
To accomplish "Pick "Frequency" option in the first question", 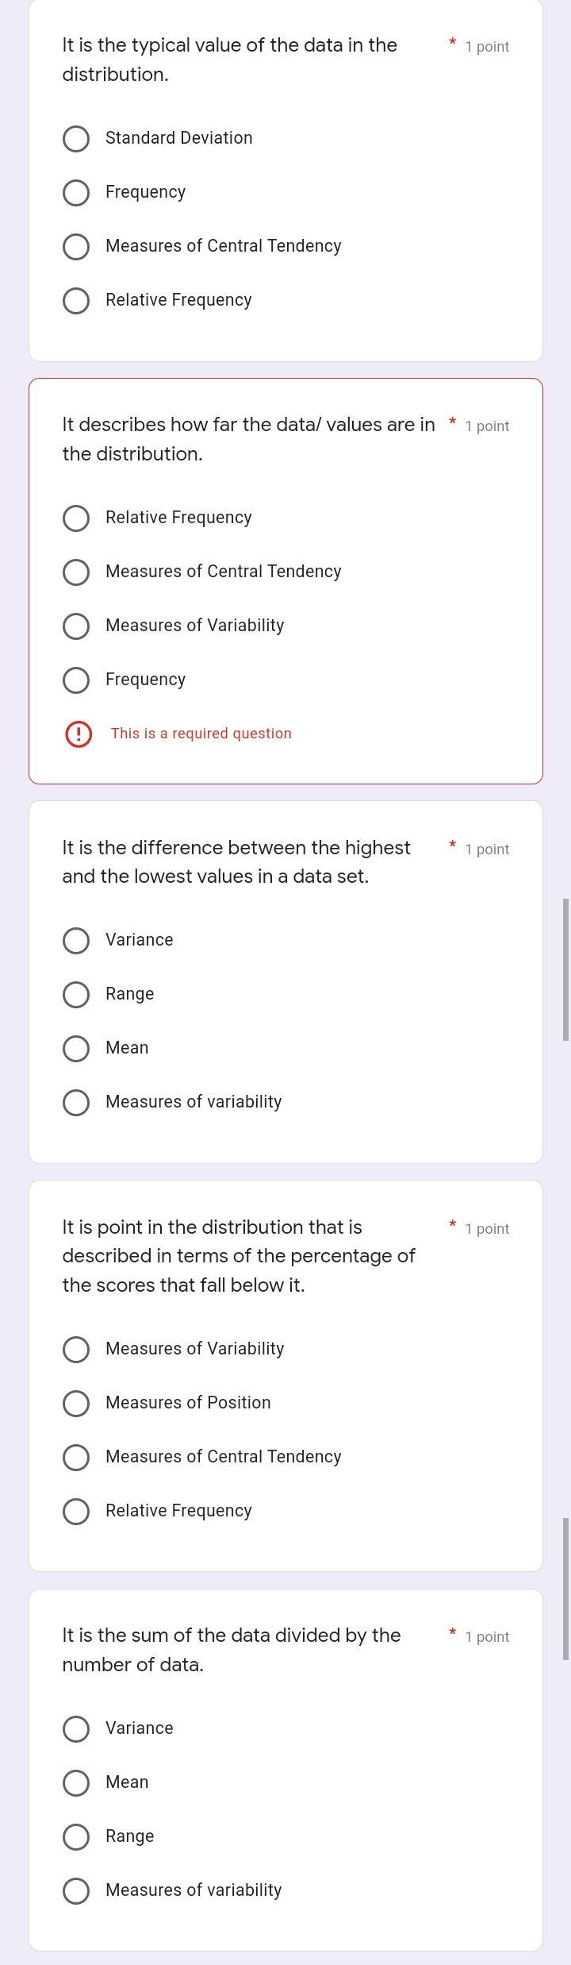I will click(x=76, y=193).
